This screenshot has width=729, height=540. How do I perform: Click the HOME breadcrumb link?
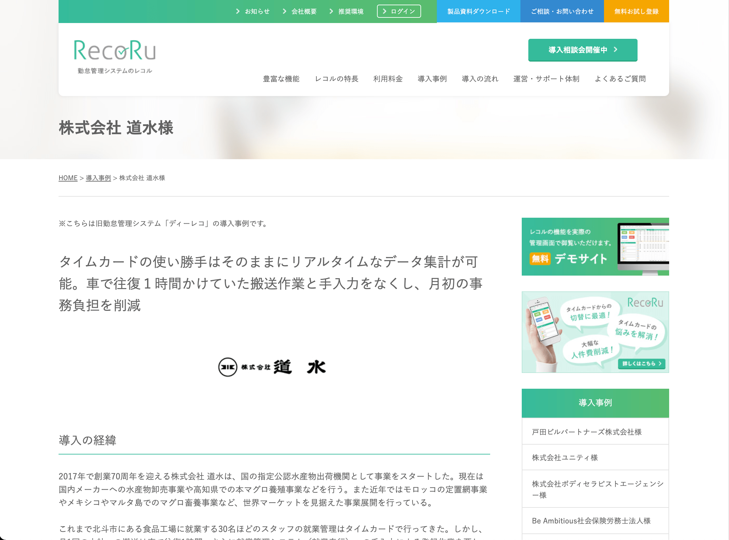tap(68, 178)
